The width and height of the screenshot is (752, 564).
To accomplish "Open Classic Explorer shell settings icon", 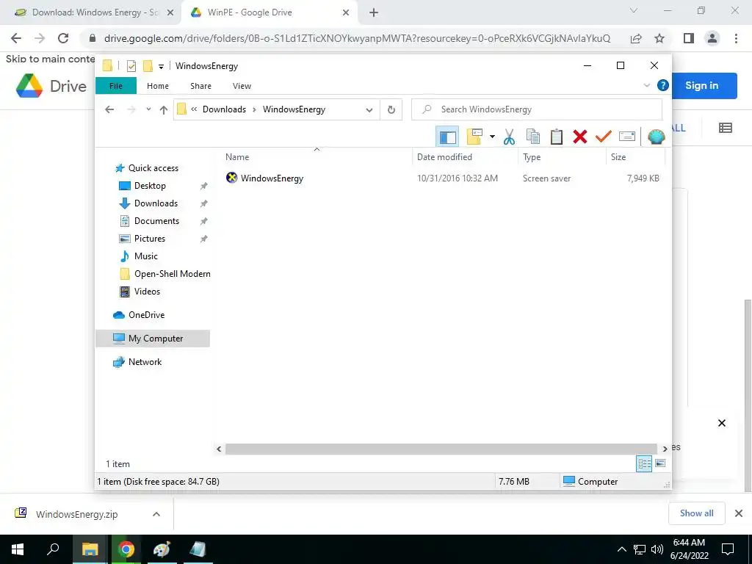I will (656, 137).
